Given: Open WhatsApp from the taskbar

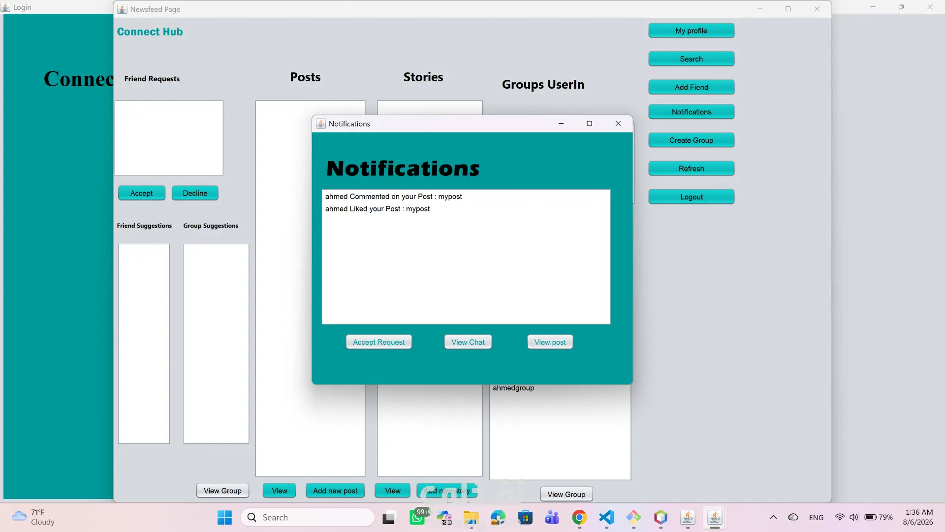Looking at the screenshot, I should pyautogui.click(x=417, y=518).
